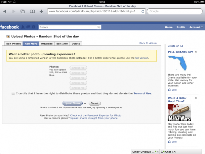Open the Want A Killer Good Time? title

tap(177, 100)
